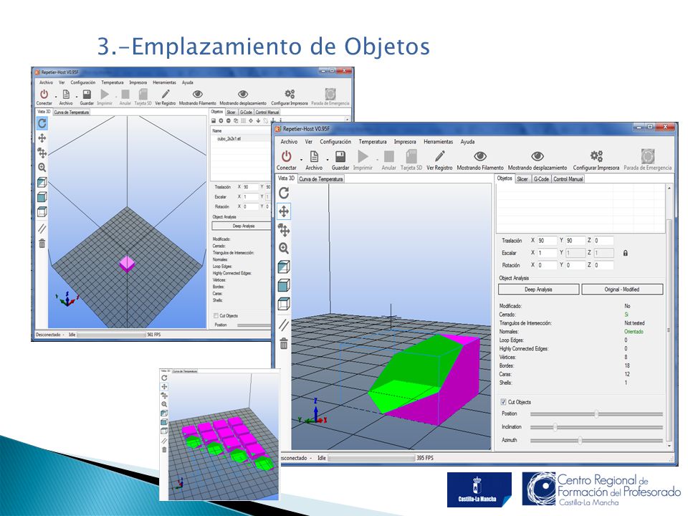The height and width of the screenshot is (516, 688).
Task: Click Configurar Impresora gears in back window
Action: 290,94
